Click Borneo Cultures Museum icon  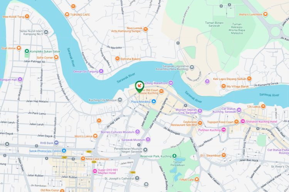[137, 132]
